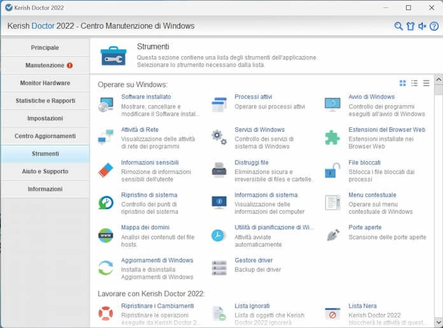
Task: Click the Lista Nera blocked window icon
Action: point(332,313)
